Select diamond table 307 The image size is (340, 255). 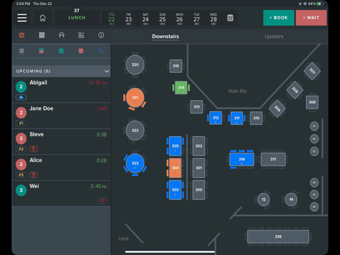click(312, 71)
